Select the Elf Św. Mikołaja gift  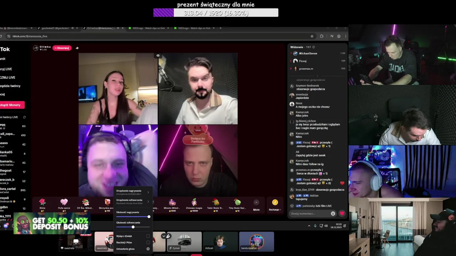click(x=85, y=203)
